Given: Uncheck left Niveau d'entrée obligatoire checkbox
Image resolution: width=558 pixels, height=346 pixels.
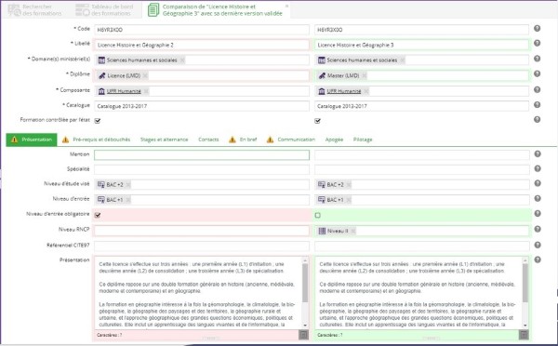Looking at the screenshot, I should click(98, 215).
